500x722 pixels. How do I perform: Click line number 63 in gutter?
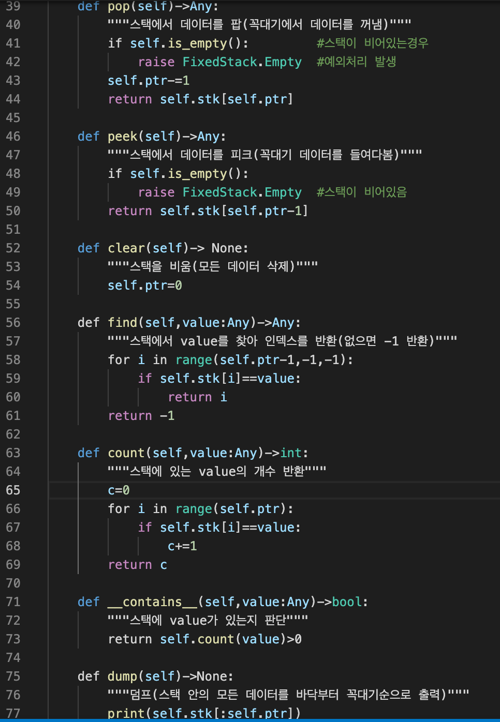pos(13,453)
